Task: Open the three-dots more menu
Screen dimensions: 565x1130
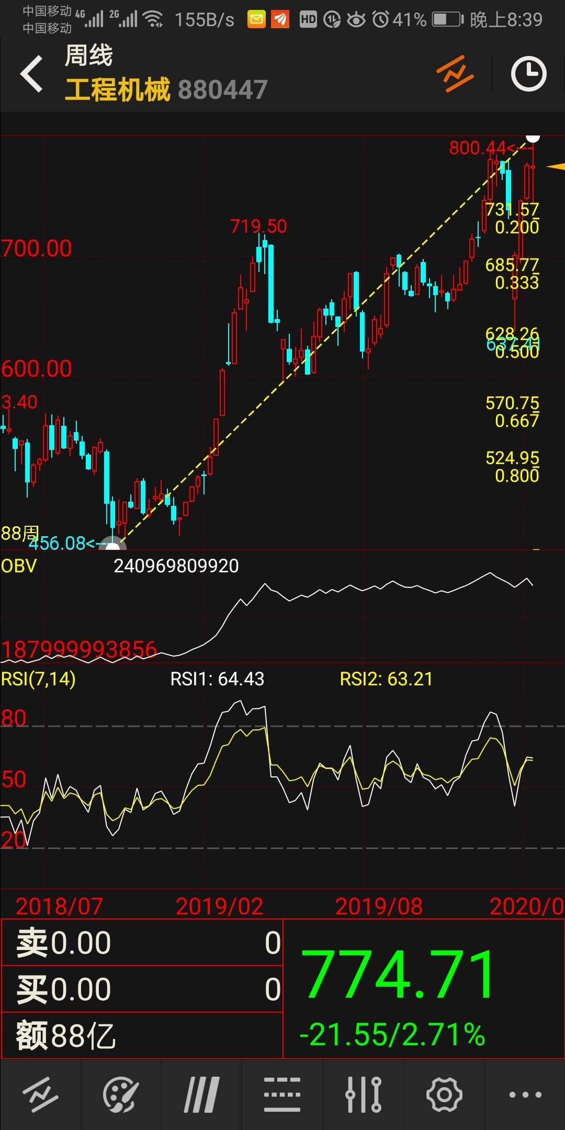Action: point(525,1094)
